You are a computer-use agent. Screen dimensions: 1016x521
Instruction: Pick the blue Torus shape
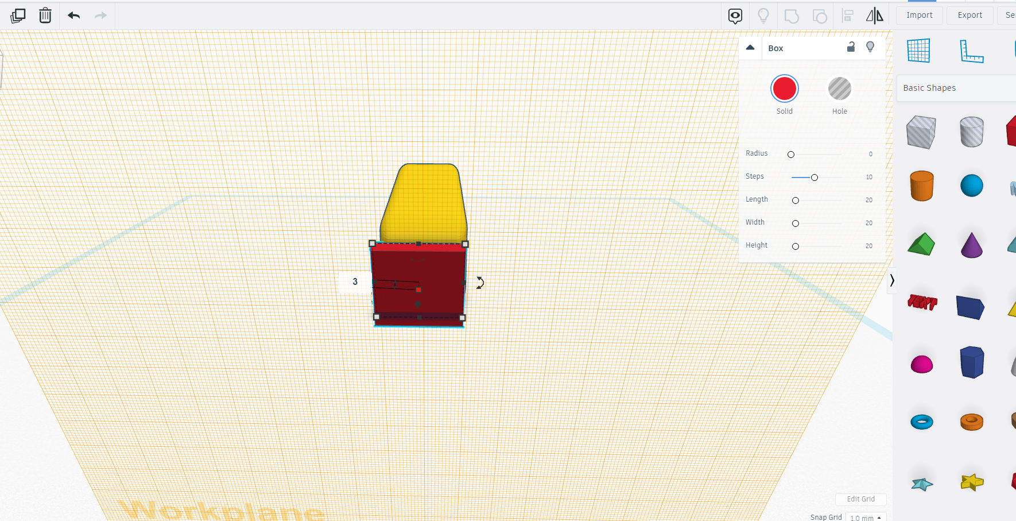pos(922,422)
